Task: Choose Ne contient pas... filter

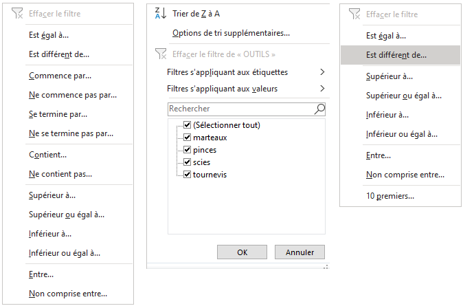Action: click(60, 174)
